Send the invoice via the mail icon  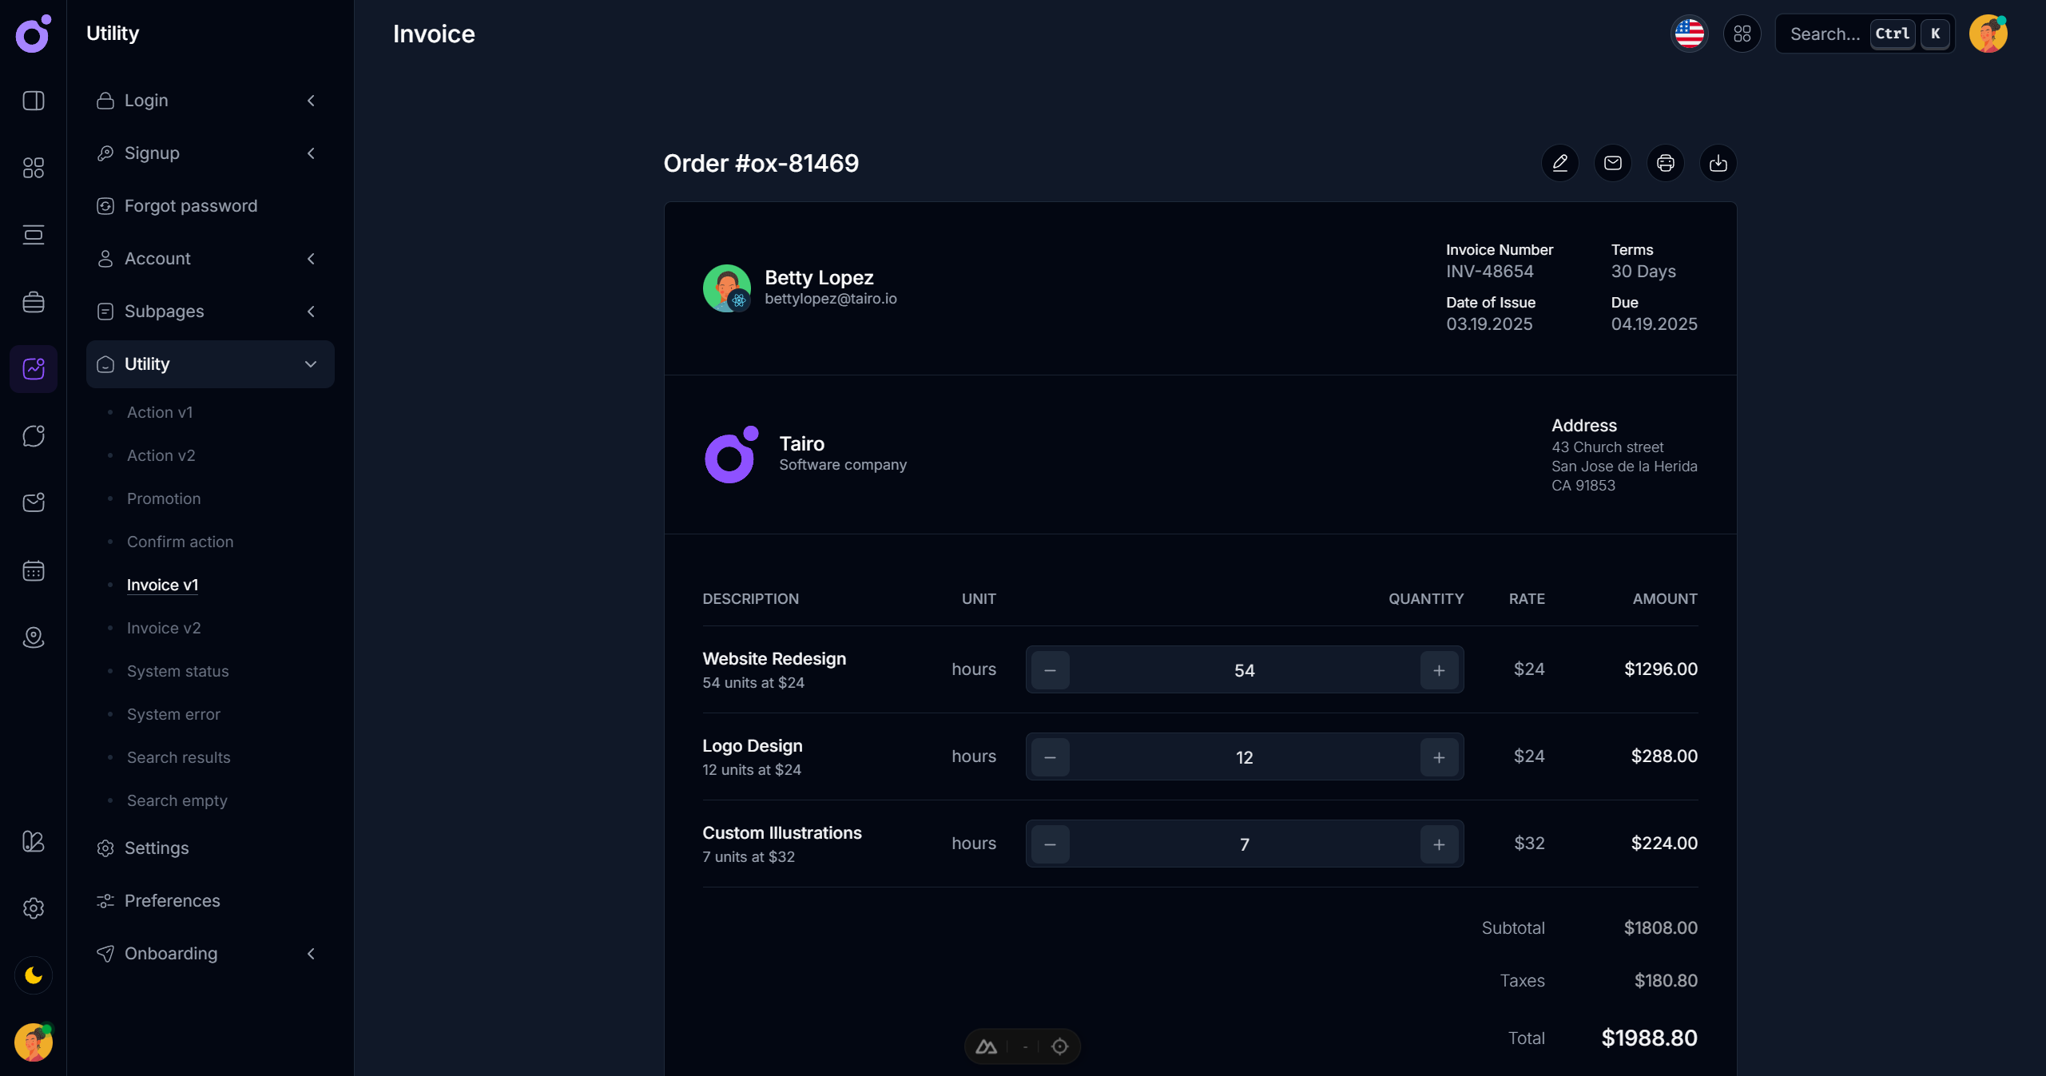pyautogui.click(x=1612, y=163)
